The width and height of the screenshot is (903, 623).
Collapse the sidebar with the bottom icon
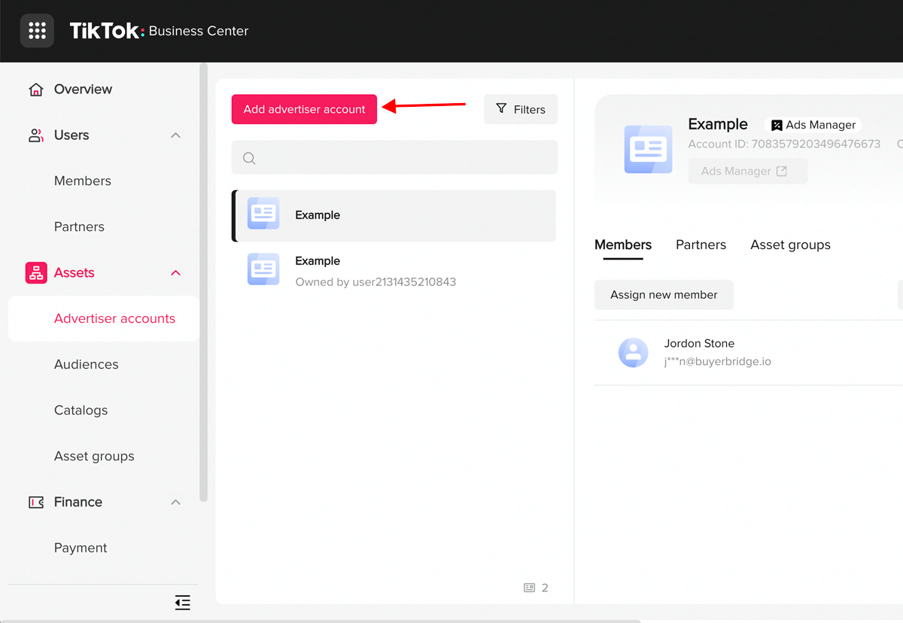tap(182, 602)
